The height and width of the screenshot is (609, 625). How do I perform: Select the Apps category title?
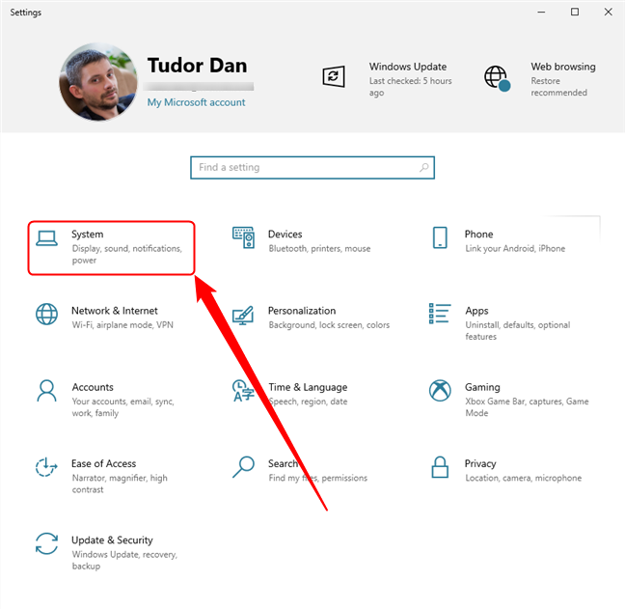[x=476, y=311]
